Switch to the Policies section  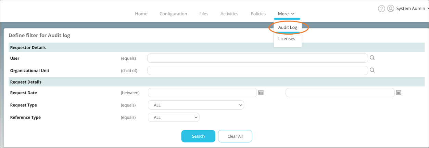258,14
